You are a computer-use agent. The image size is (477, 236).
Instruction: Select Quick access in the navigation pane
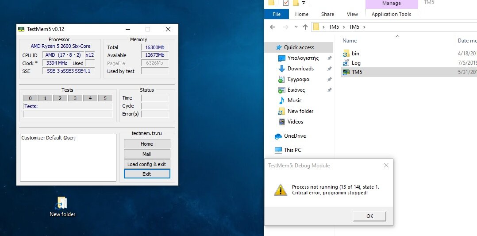pos(299,47)
